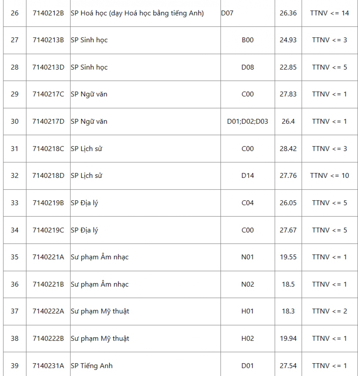Click score 27.54 in row 39
This screenshot has width=358, height=376.
[x=288, y=366]
